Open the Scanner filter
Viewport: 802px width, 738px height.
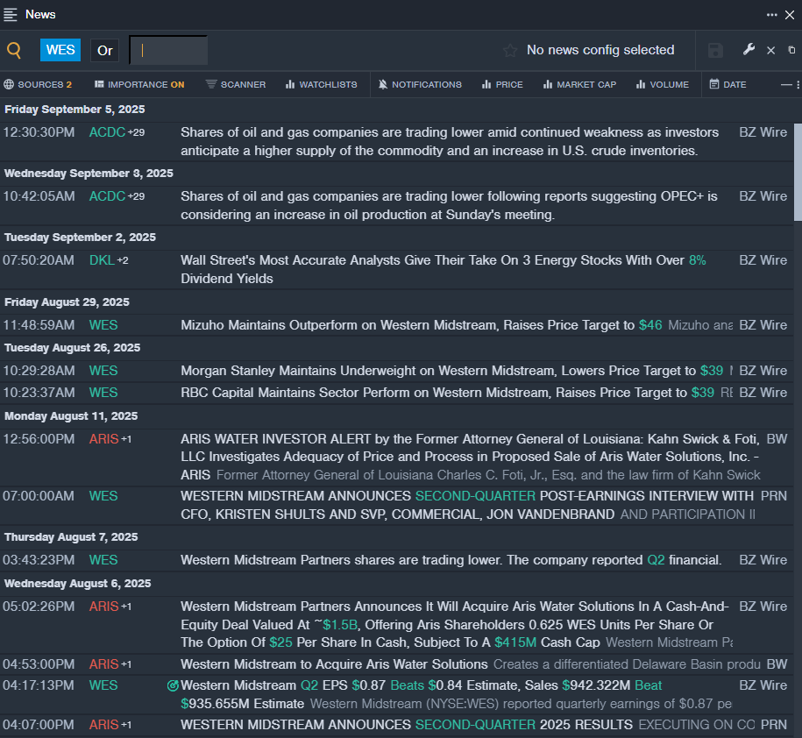[x=236, y=85]
